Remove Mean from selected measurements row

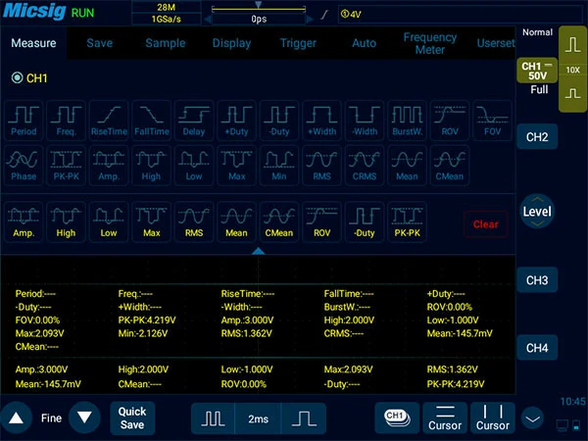pyautogui.click(x=236, y=222)
